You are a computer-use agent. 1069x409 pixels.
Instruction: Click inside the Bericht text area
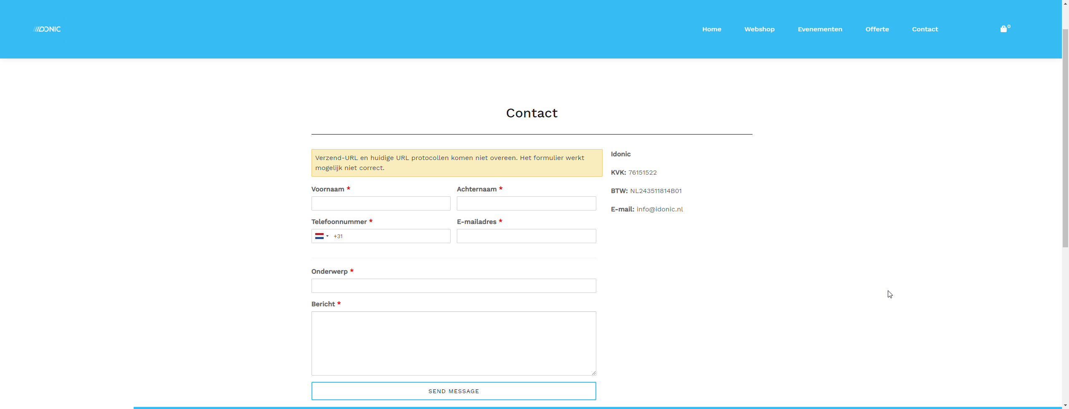pyautogui.click(x=453, y=343)
